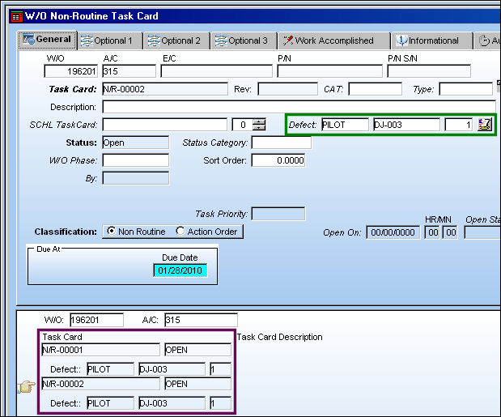Click the A/C field showing 315
501x417 pixels.
(129, 71)
